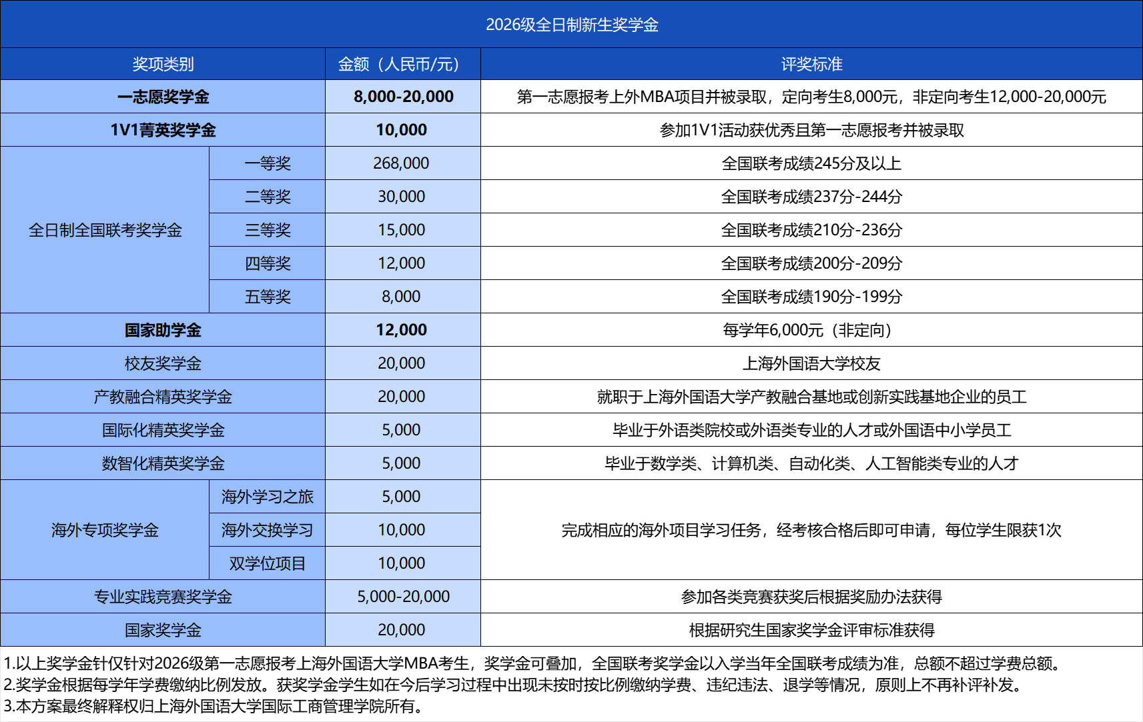
Task: Click the '数智化精英奖学金' cell
Action: point(163,463)
